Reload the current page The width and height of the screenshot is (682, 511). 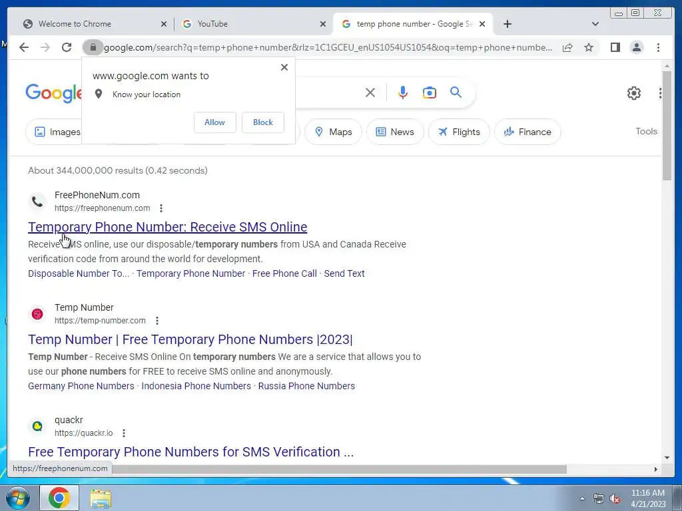pyautogui.click(x=67, y=47)
